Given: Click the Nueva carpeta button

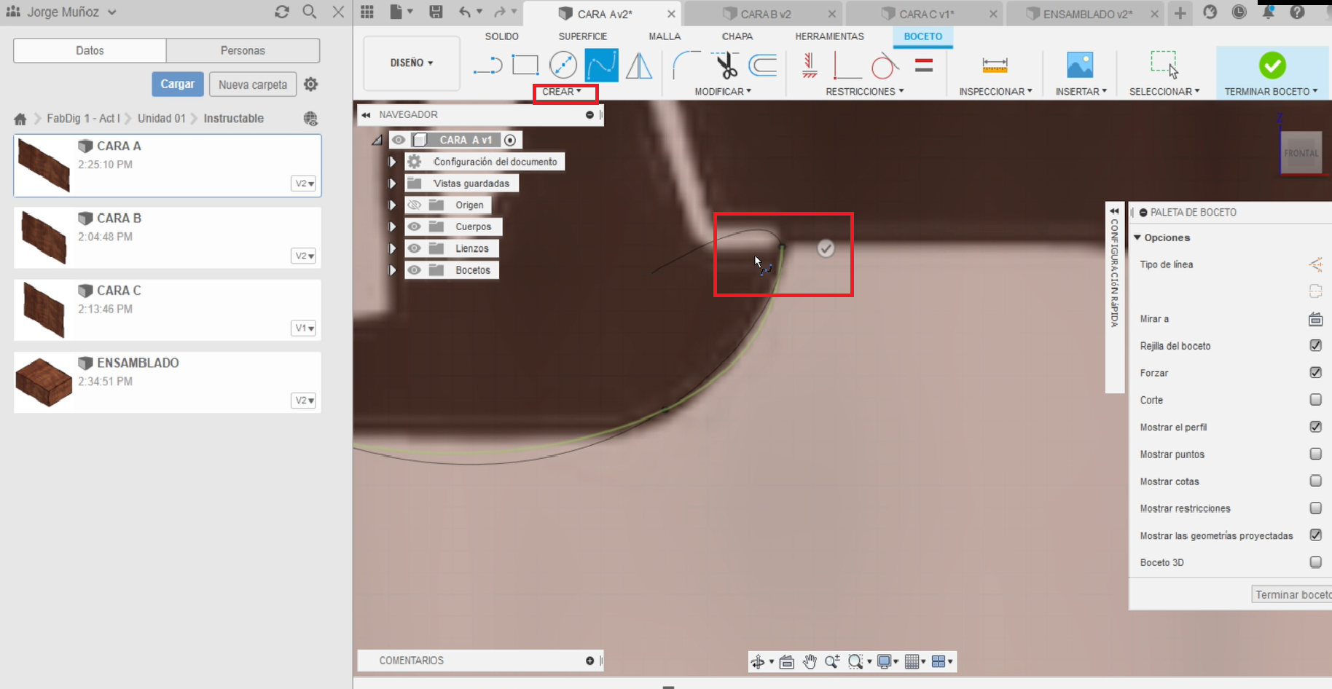Looking at the screenshot, I should click(x=253, y=84).
